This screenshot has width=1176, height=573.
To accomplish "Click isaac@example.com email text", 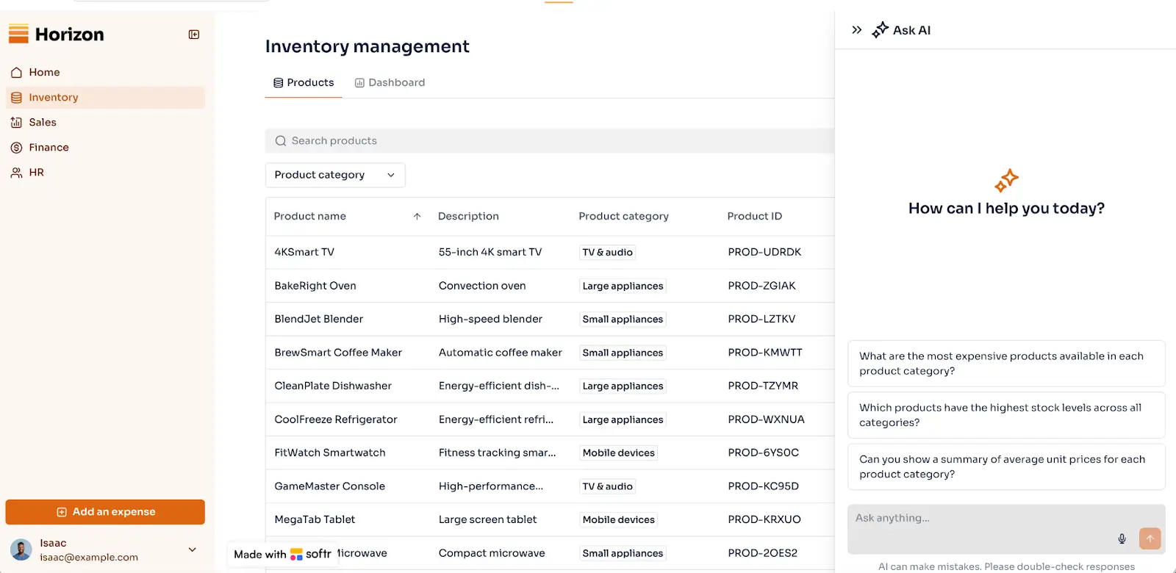I will [89, 558].
